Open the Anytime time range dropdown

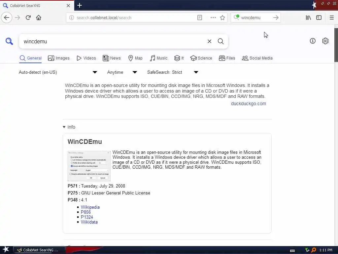pos(122,72)
